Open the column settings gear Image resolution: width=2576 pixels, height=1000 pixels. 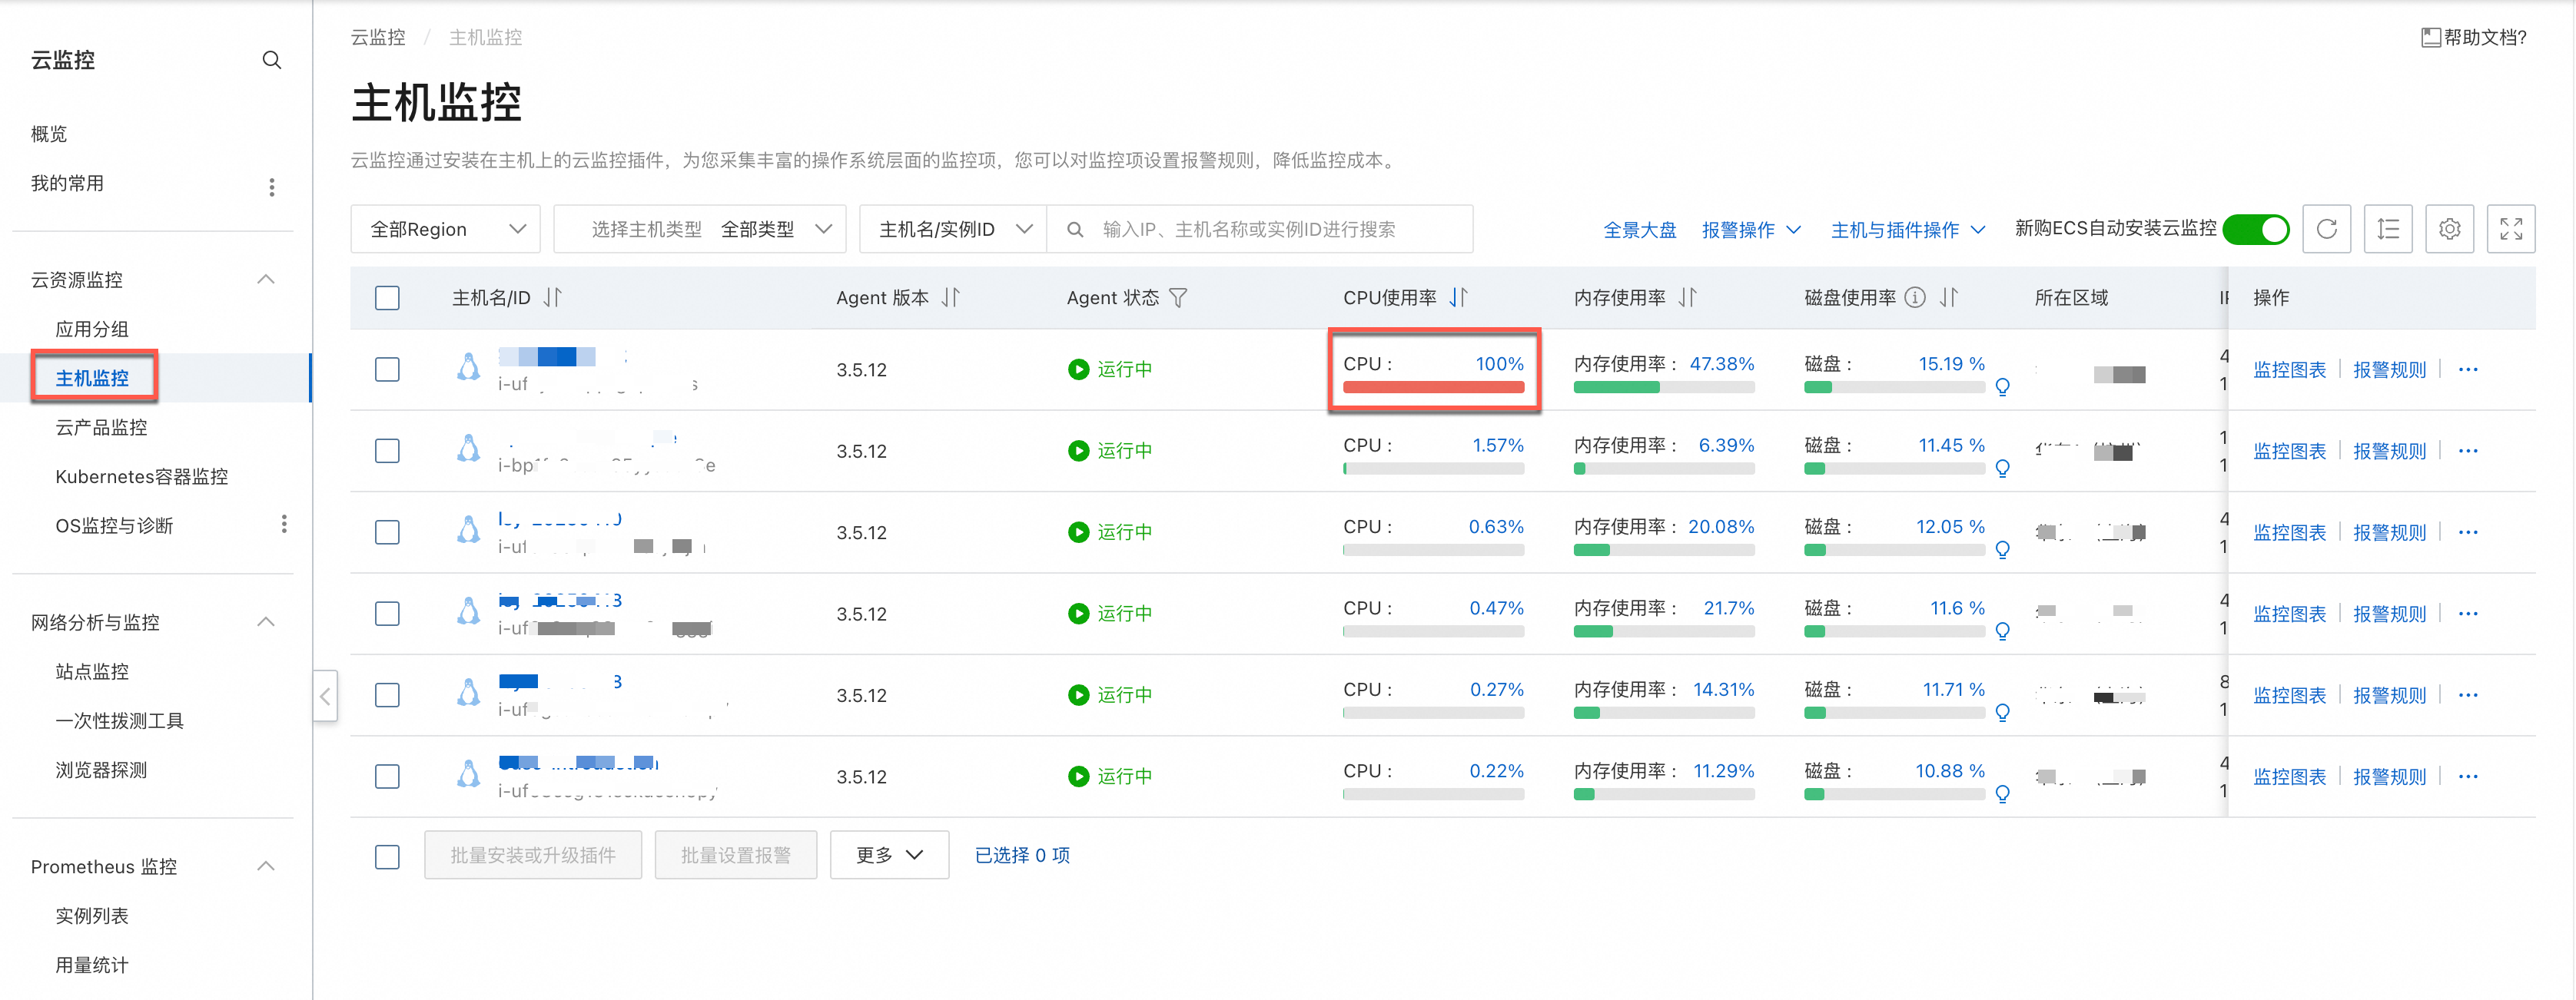pyautogui.click(x=2449, y=230)
